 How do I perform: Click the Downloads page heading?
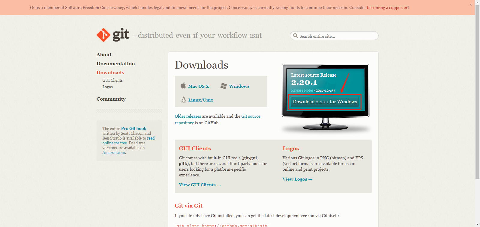(202, 65)
